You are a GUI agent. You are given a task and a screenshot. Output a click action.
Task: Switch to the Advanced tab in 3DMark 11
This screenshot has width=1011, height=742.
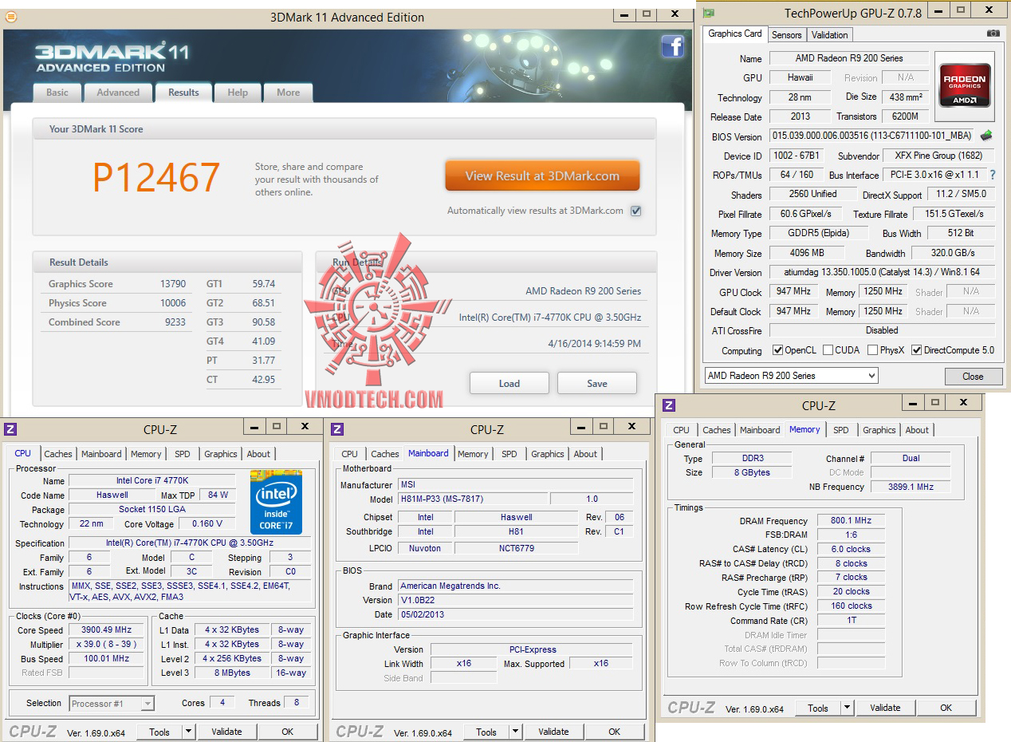(118, 93)
